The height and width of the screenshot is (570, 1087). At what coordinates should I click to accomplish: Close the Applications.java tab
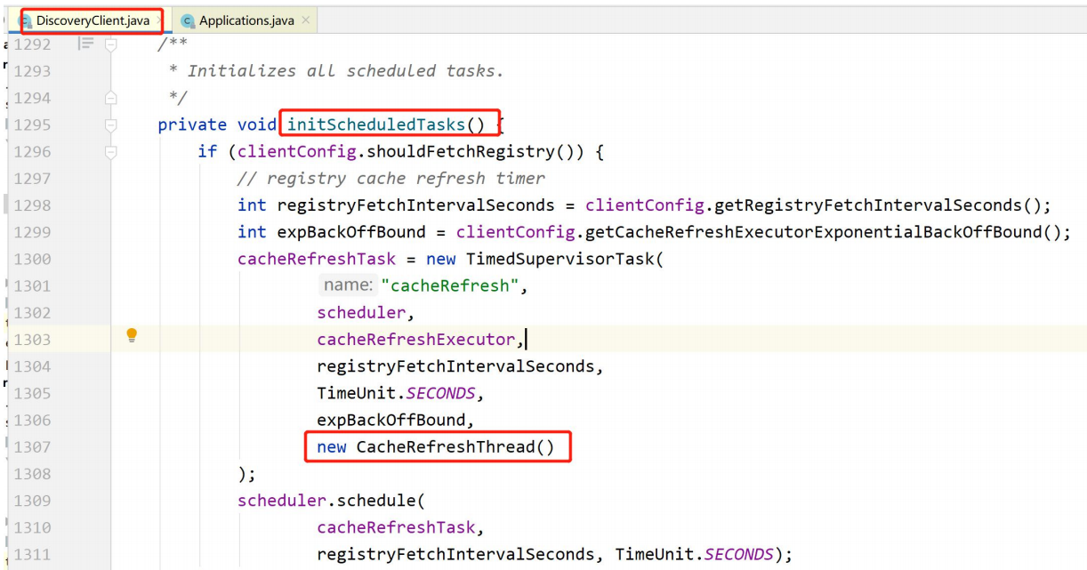306,20
